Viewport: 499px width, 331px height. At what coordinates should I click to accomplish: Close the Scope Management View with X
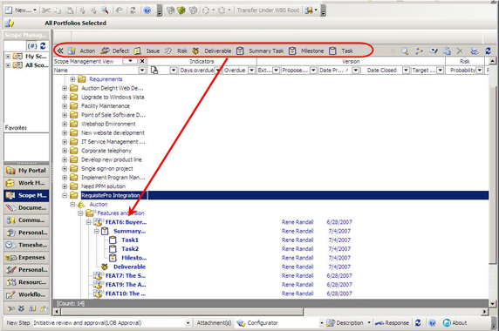pos(142,61)
